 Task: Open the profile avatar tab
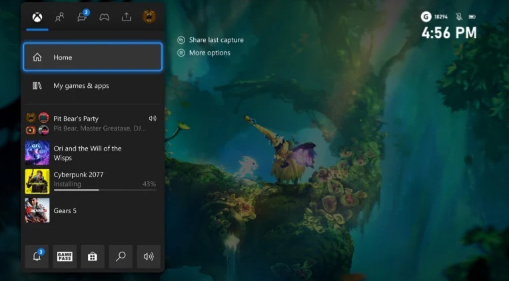tap(149, 17)
